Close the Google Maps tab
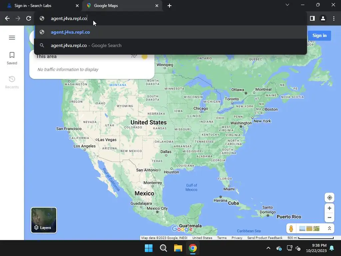Image resolution: width=341 pixels, height=256 pixels. click(x=157, y=6)
